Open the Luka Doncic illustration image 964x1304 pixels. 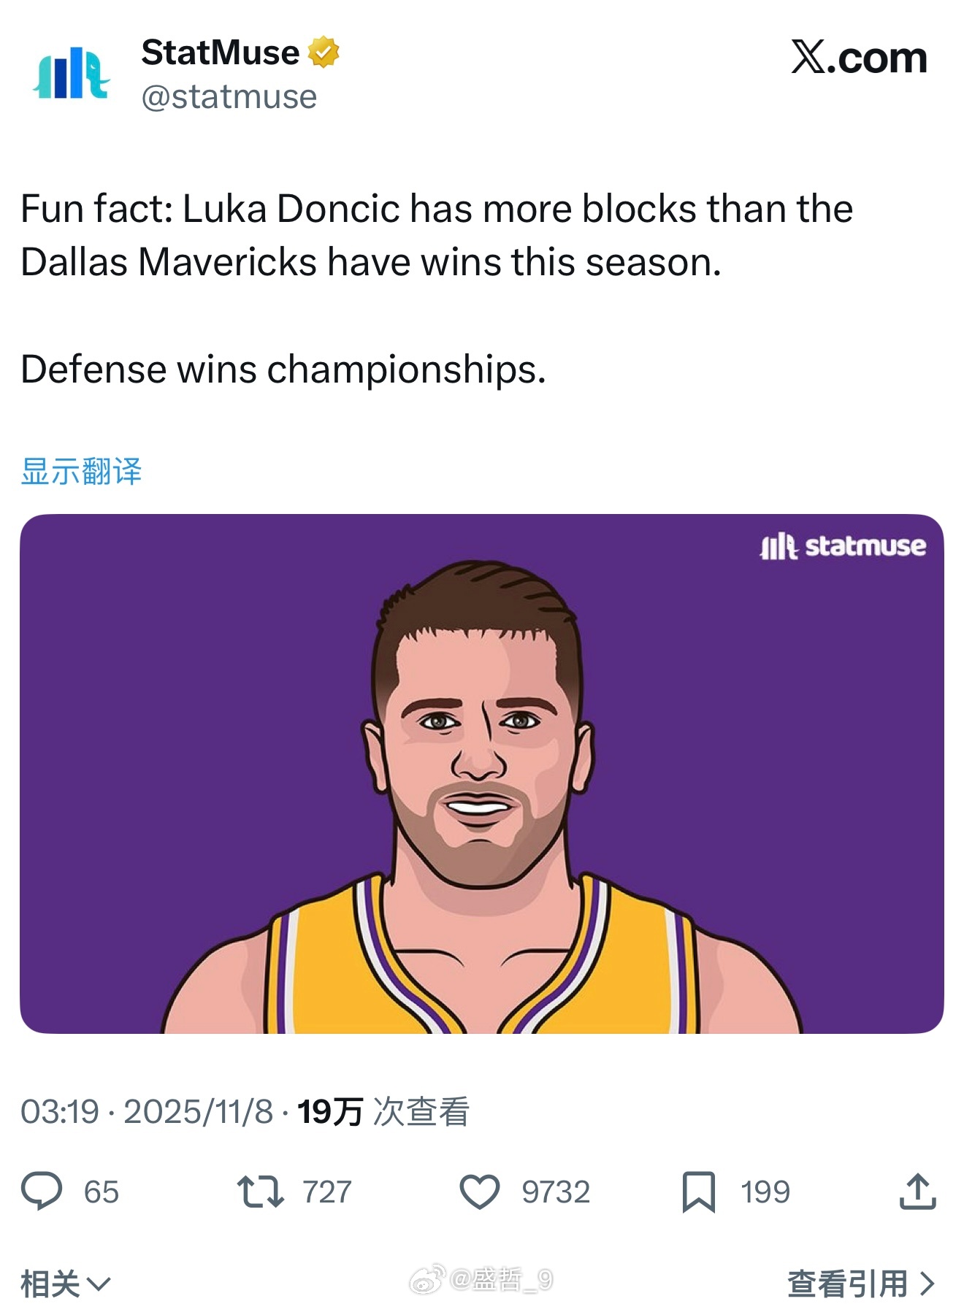pyautogui.click(x=481, y=773)
